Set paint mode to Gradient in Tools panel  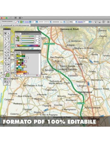click(x=7, y=79)
